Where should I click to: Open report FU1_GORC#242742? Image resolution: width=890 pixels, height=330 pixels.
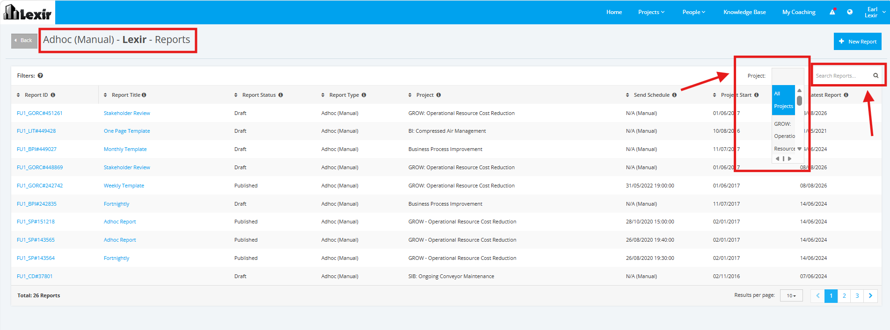40,186
